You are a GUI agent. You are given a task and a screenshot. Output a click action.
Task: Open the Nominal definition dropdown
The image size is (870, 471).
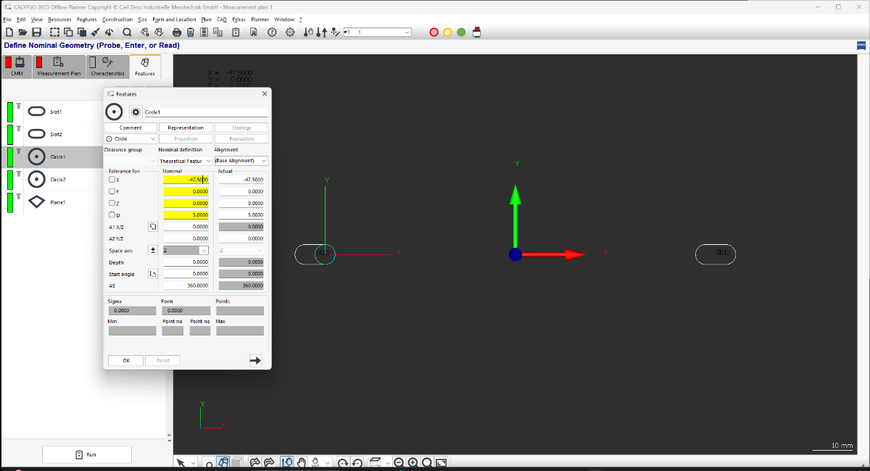pos(185,161)
